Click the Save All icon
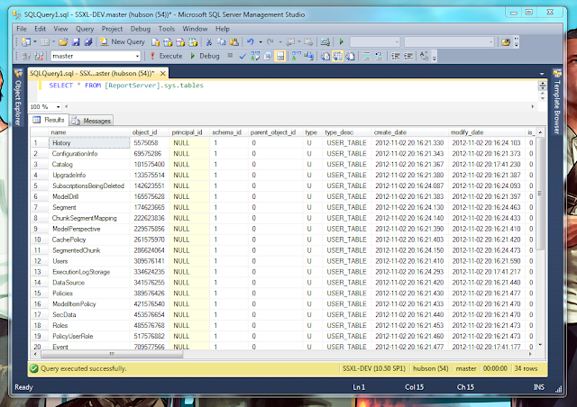 [x=88, y=42]
